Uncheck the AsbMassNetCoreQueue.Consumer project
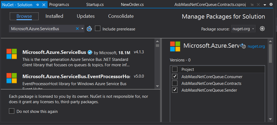Screen dimensions: 277x125 175,77
